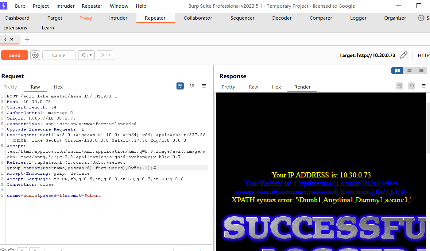Close Repeater tab 3 with x
The image size is (430, 251).
12,39
